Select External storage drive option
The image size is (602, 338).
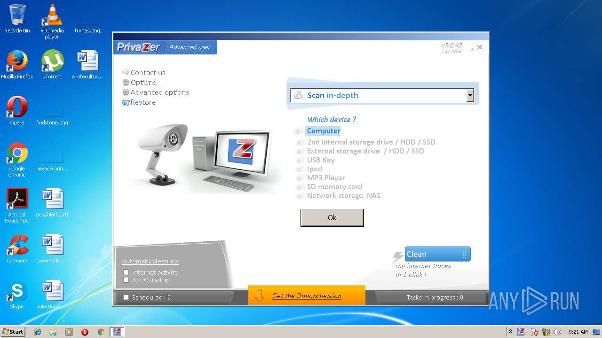pos(365,151)
